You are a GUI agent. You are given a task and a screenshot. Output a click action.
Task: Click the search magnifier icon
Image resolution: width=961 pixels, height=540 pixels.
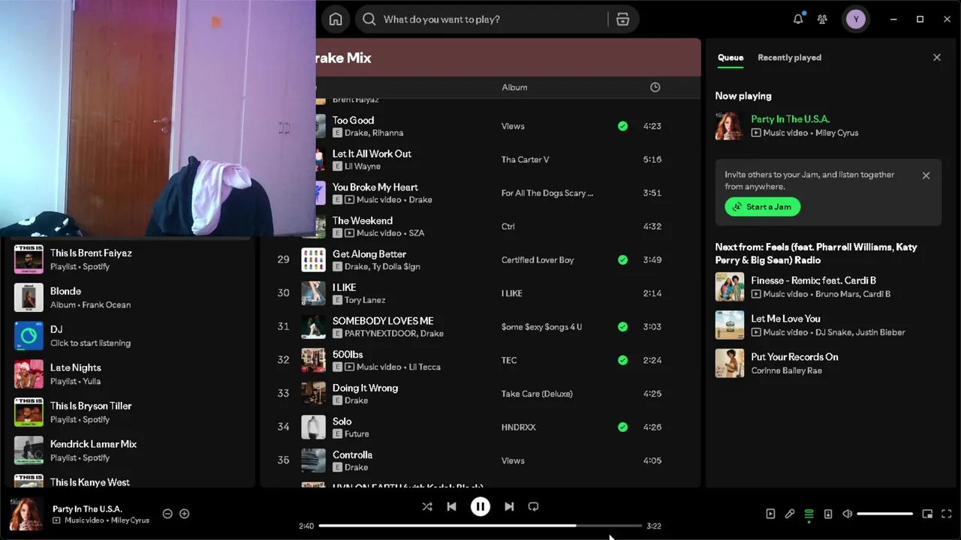(369, 19)
